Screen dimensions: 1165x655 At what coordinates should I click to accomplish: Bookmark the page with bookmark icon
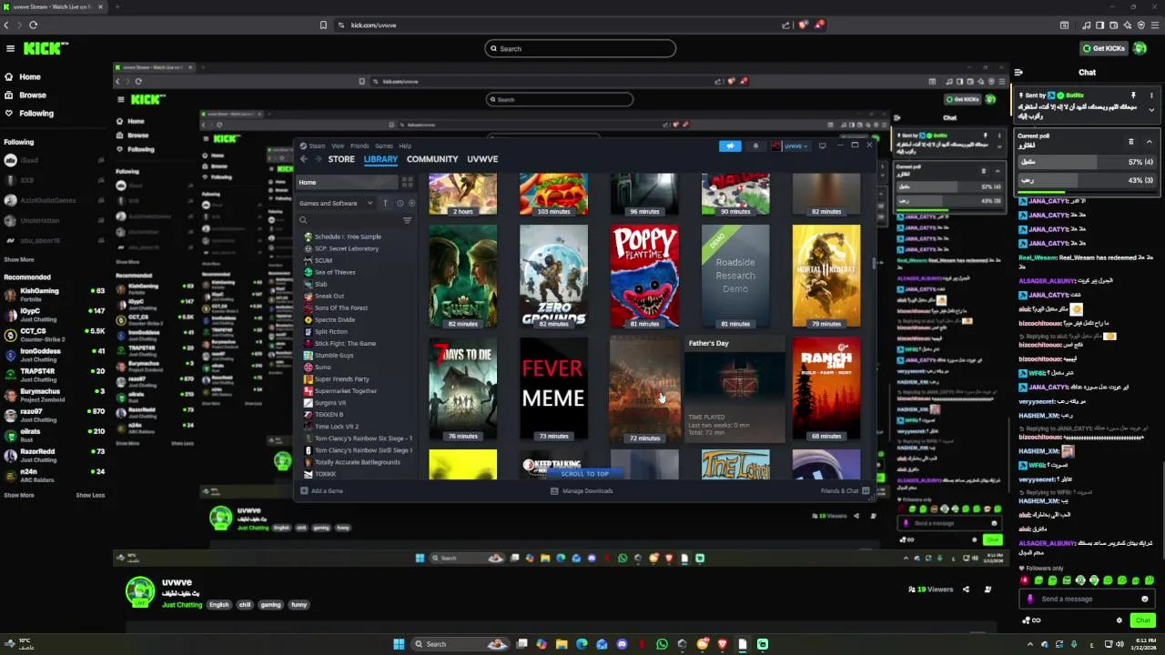point(323,25)
